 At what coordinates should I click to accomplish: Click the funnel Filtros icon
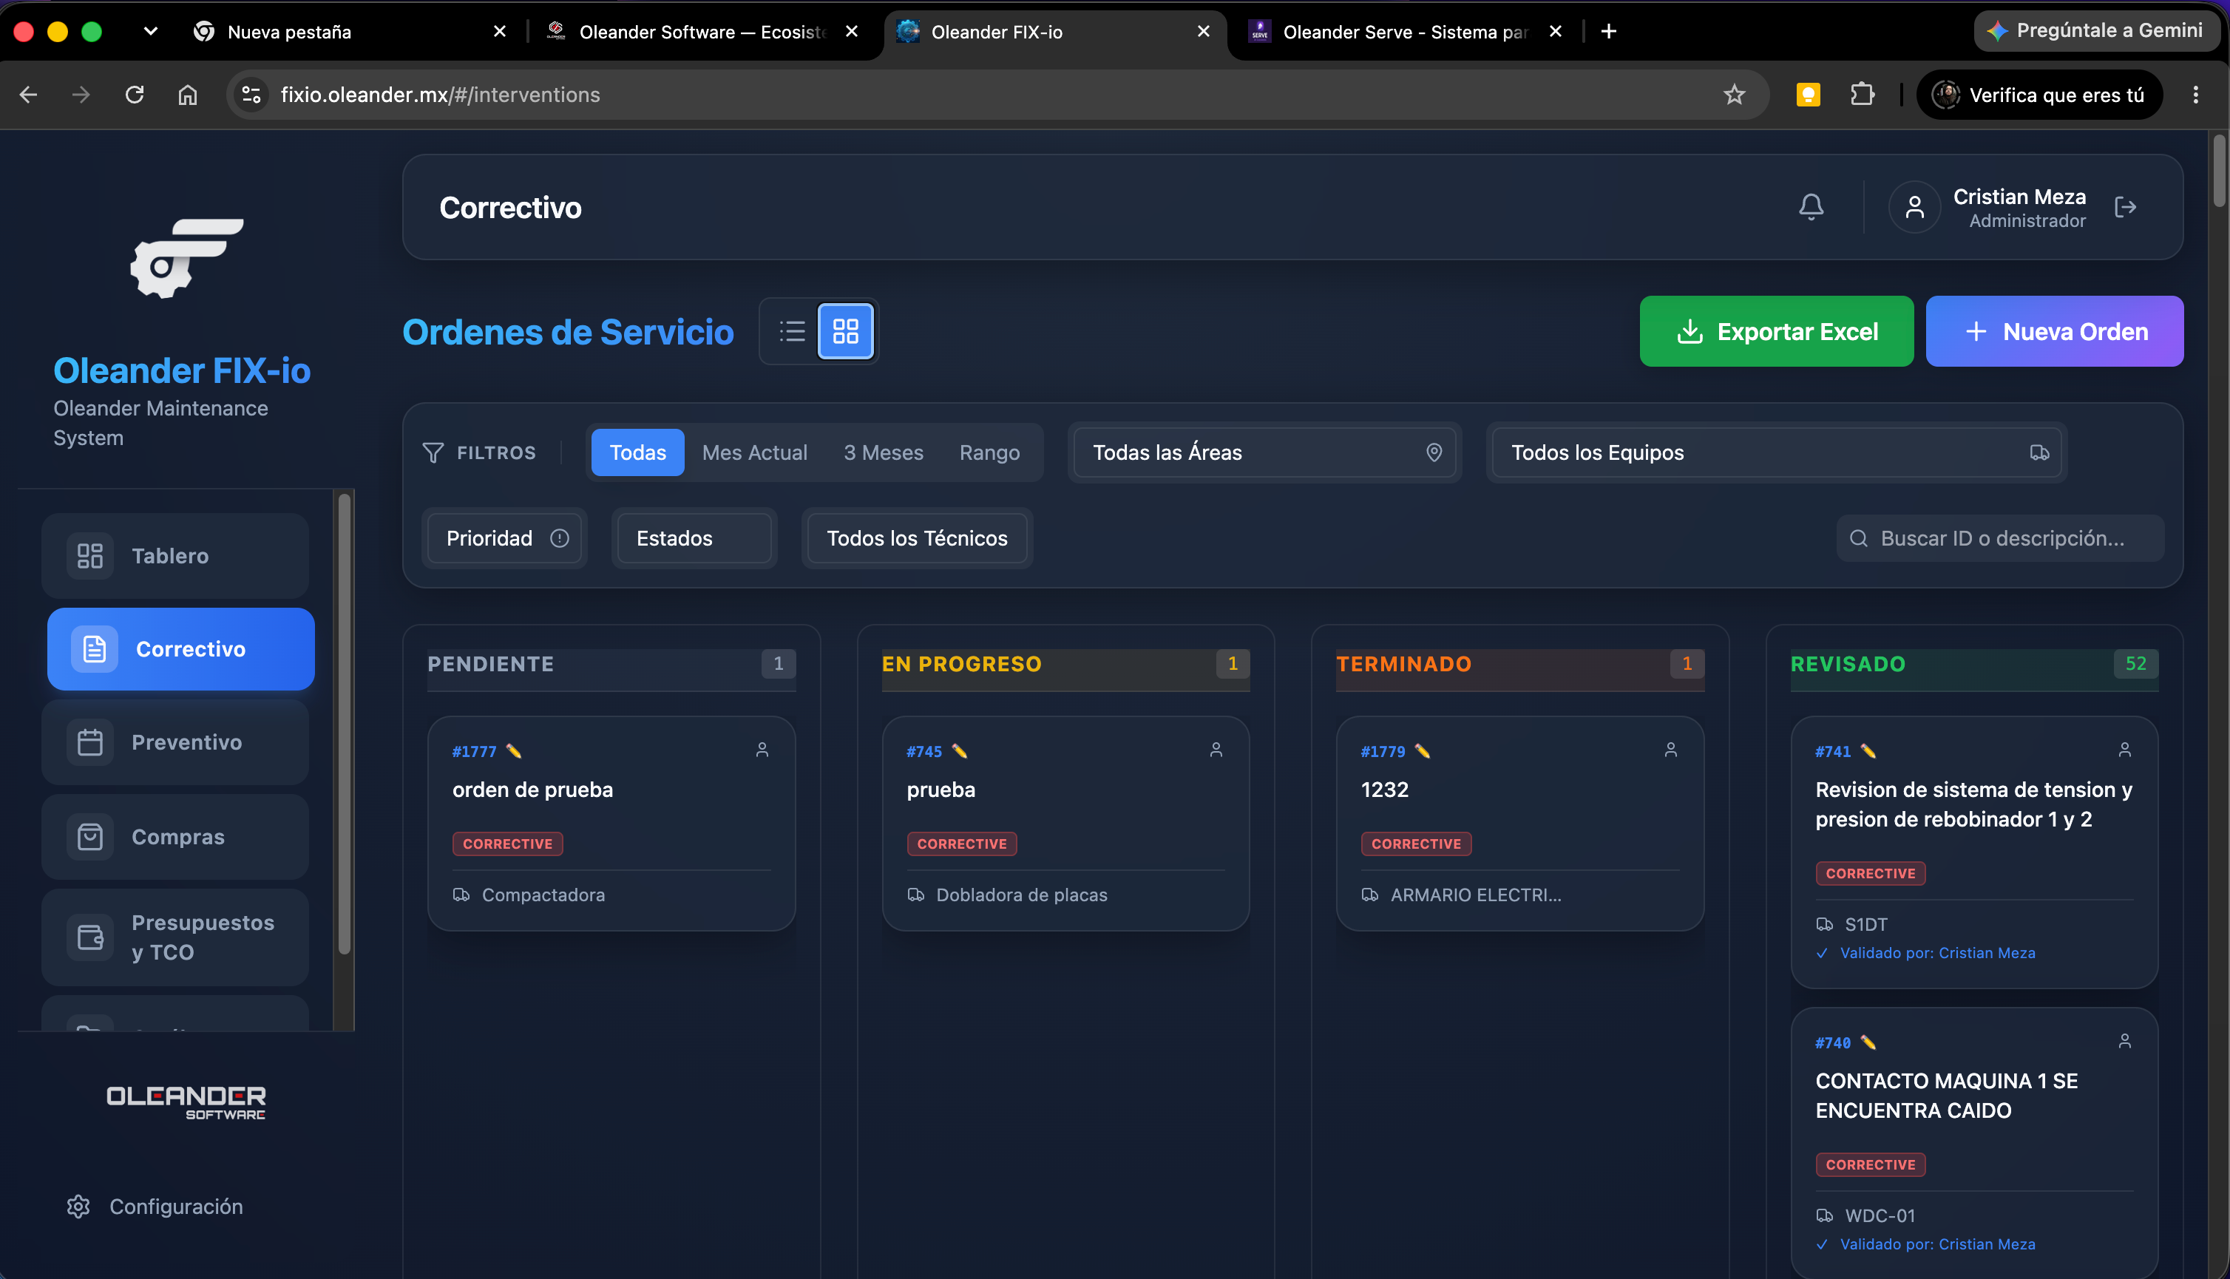coord(432,452)
